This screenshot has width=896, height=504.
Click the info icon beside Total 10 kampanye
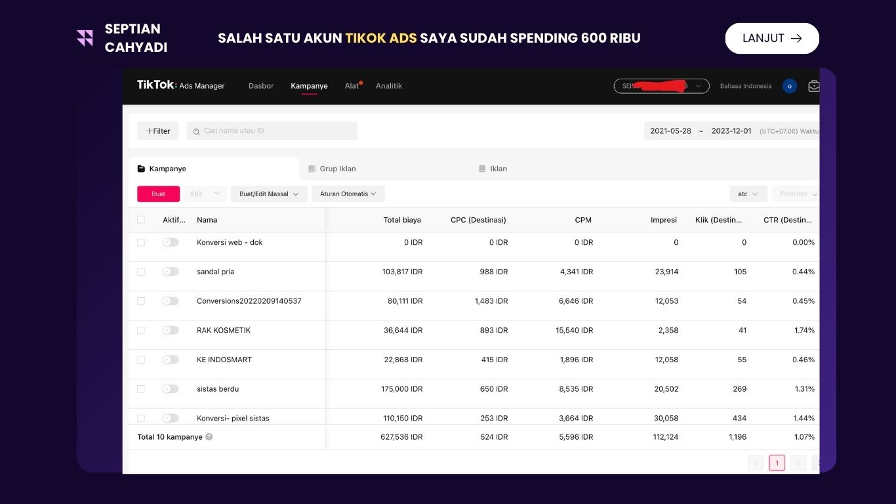[x=209, y=436]
